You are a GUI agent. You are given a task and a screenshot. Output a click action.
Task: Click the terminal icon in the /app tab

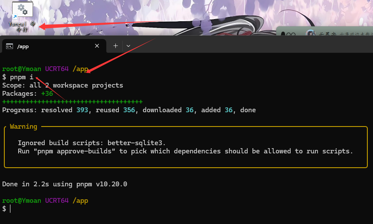(10, 46)
